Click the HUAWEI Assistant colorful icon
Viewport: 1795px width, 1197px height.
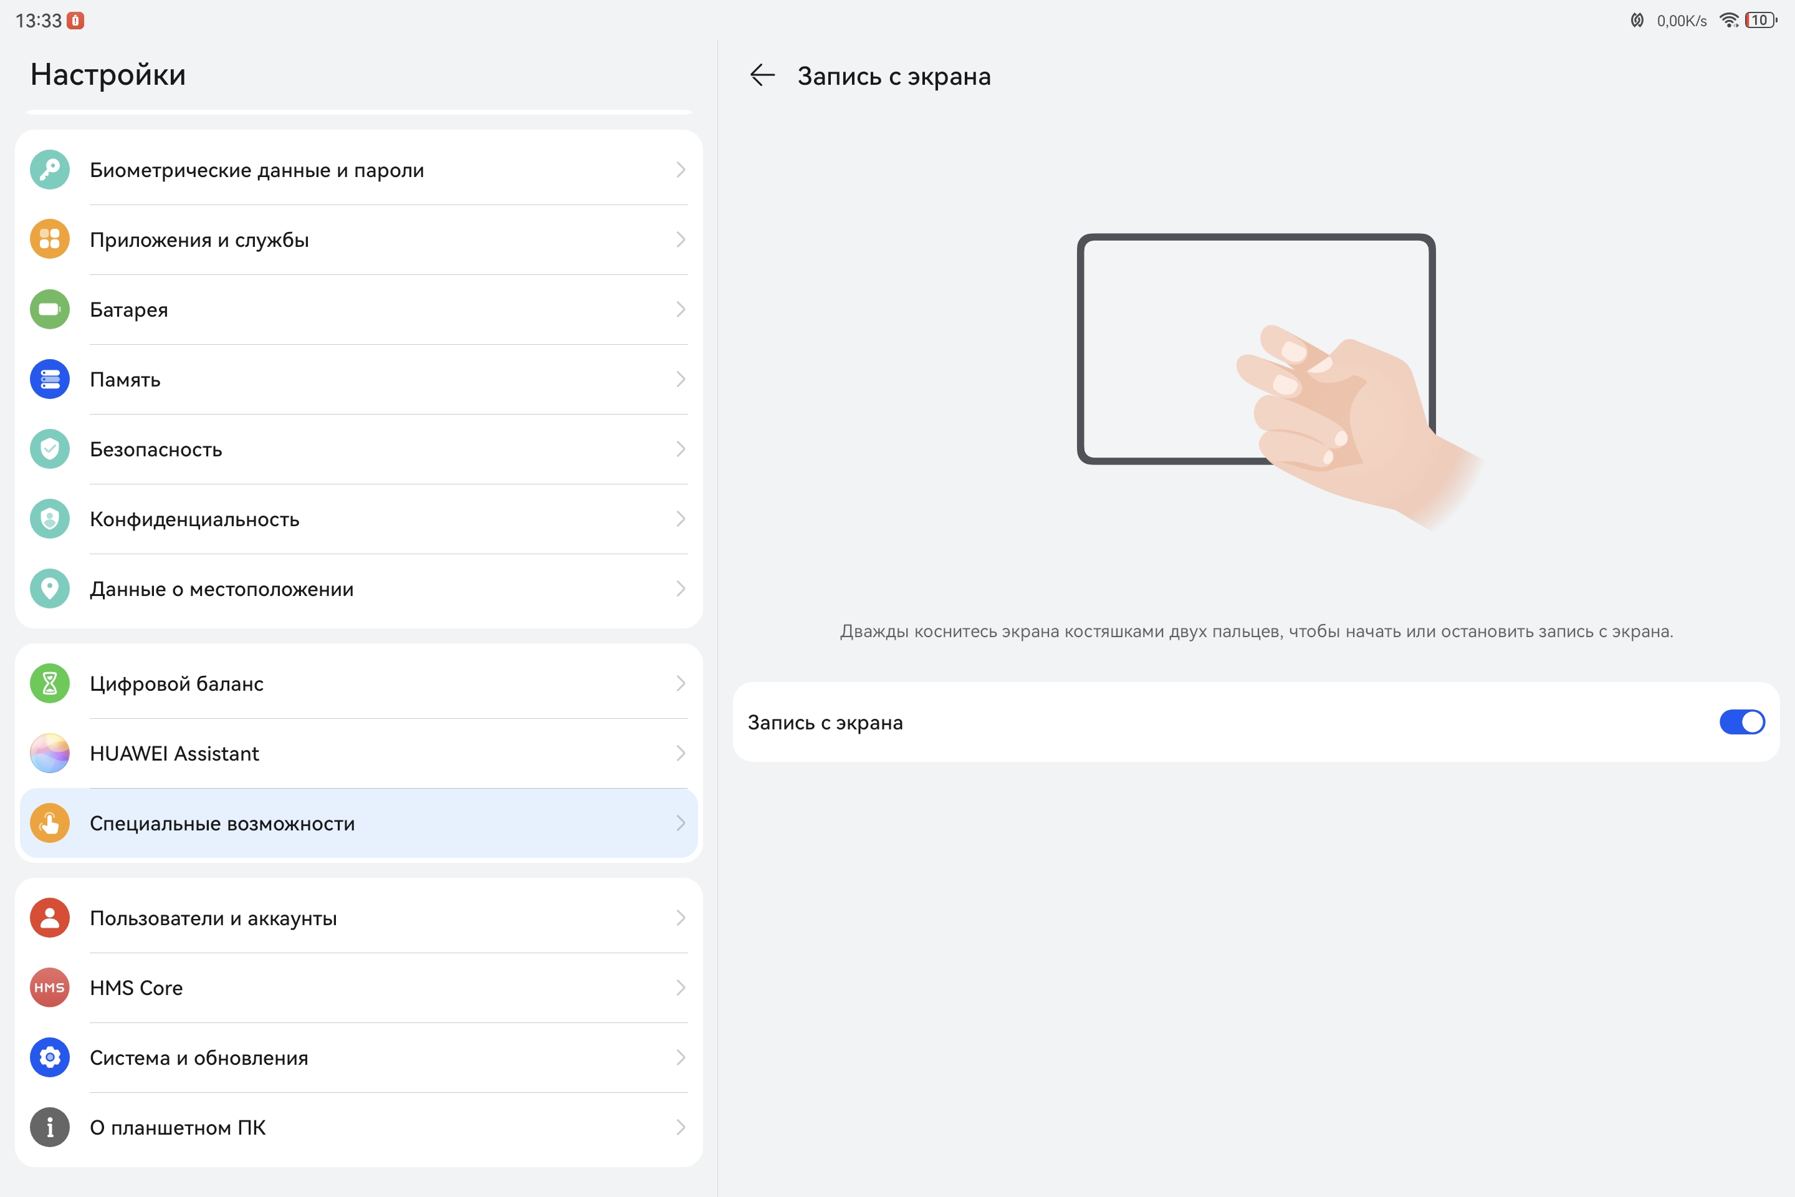coord(50,754)
